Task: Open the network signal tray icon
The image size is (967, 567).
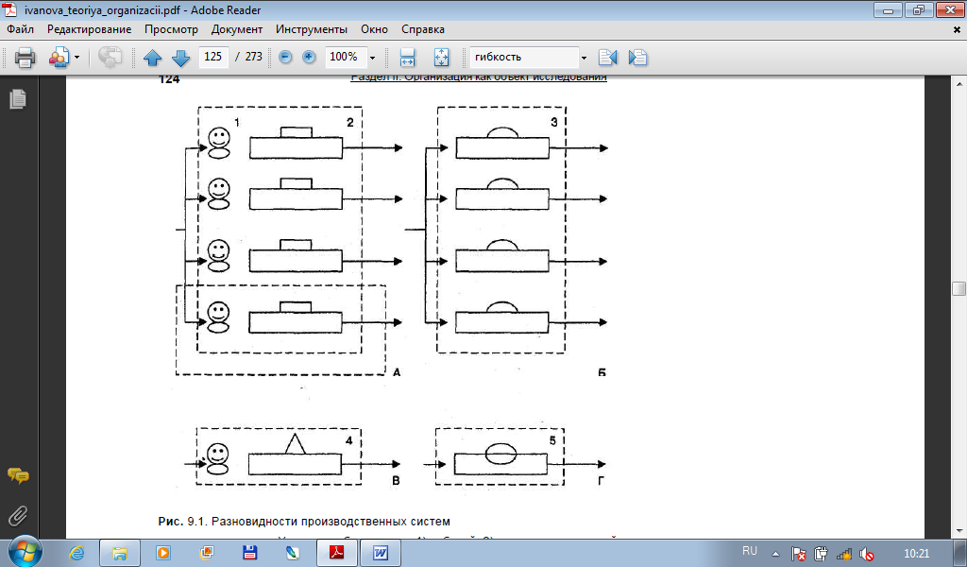Action: click(844, 554)
